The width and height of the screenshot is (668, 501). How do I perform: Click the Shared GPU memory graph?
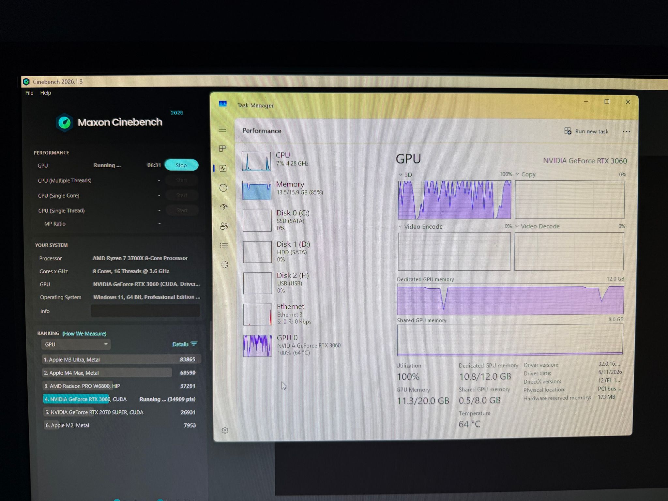click(510, 340)
